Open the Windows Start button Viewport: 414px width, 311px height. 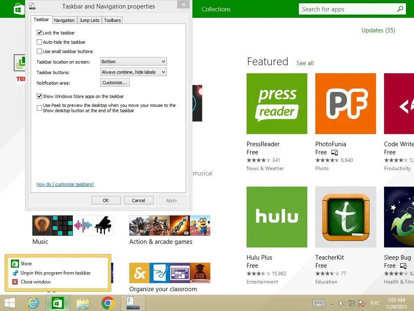(10, 303)
